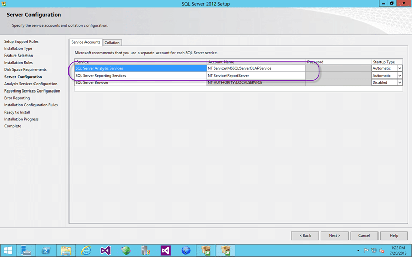
Task: Select the SQL Server Reporting Services row
Action: [140, 75]
